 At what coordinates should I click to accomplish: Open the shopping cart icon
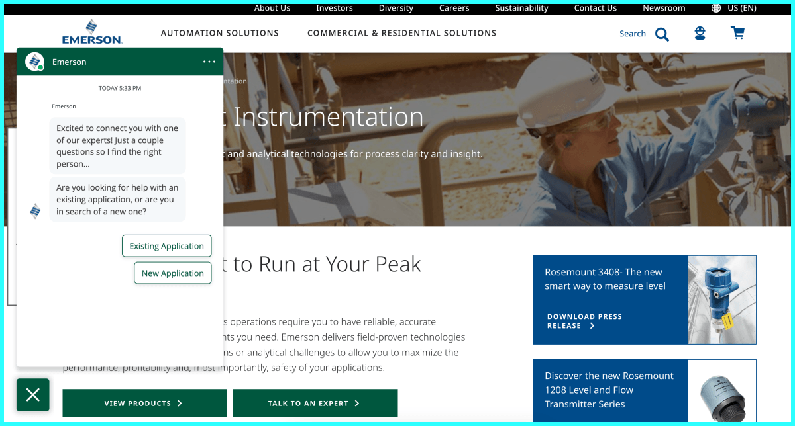click(x=737, y=33)
